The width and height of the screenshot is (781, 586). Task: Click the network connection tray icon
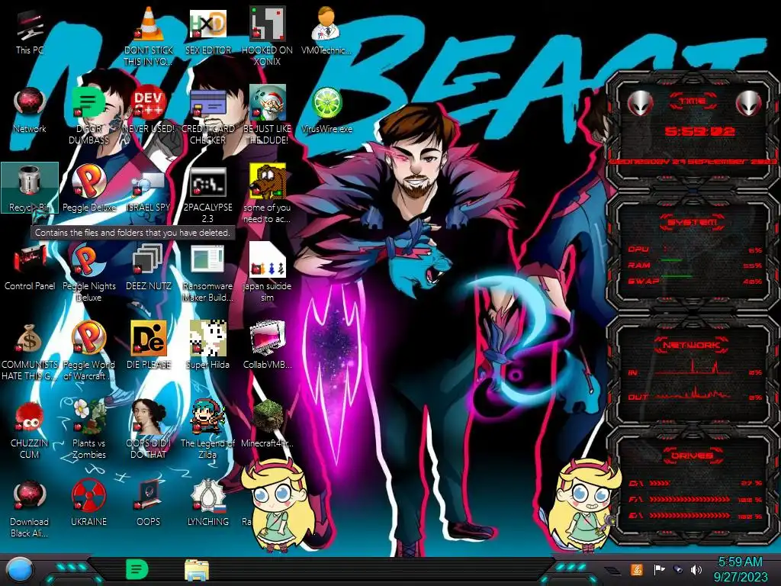(677, 569)
